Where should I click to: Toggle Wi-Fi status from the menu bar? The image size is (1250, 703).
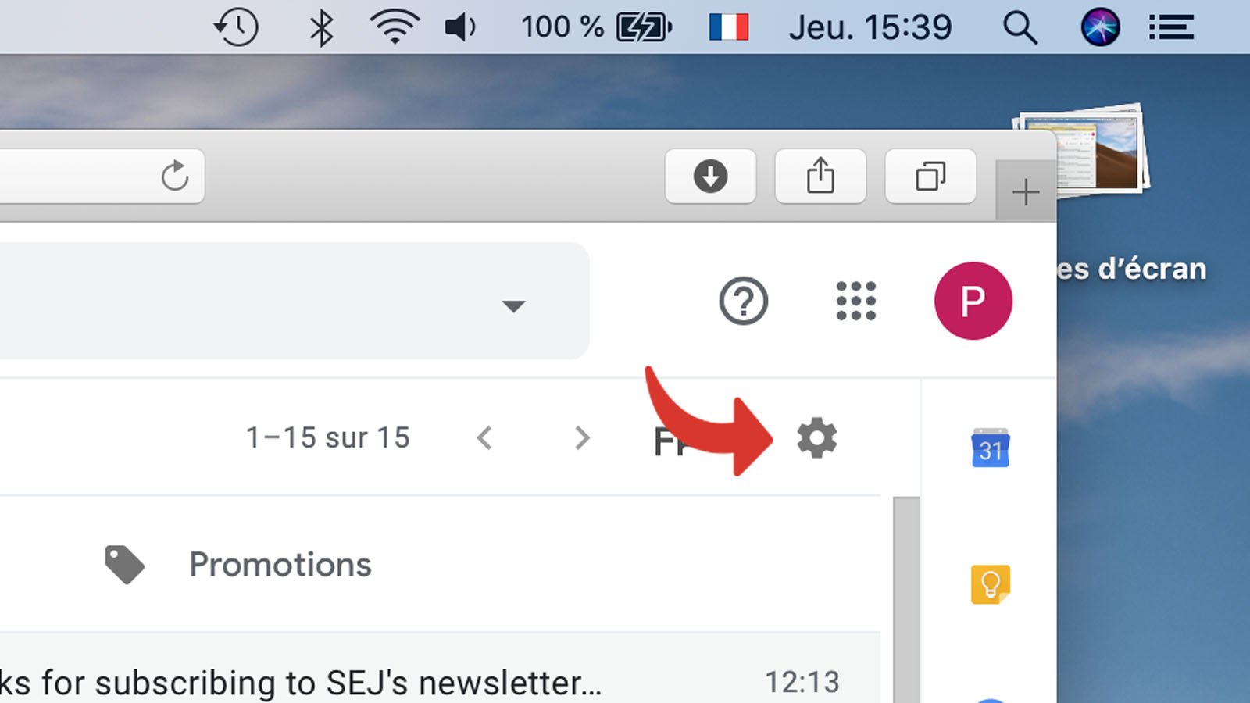395,27
